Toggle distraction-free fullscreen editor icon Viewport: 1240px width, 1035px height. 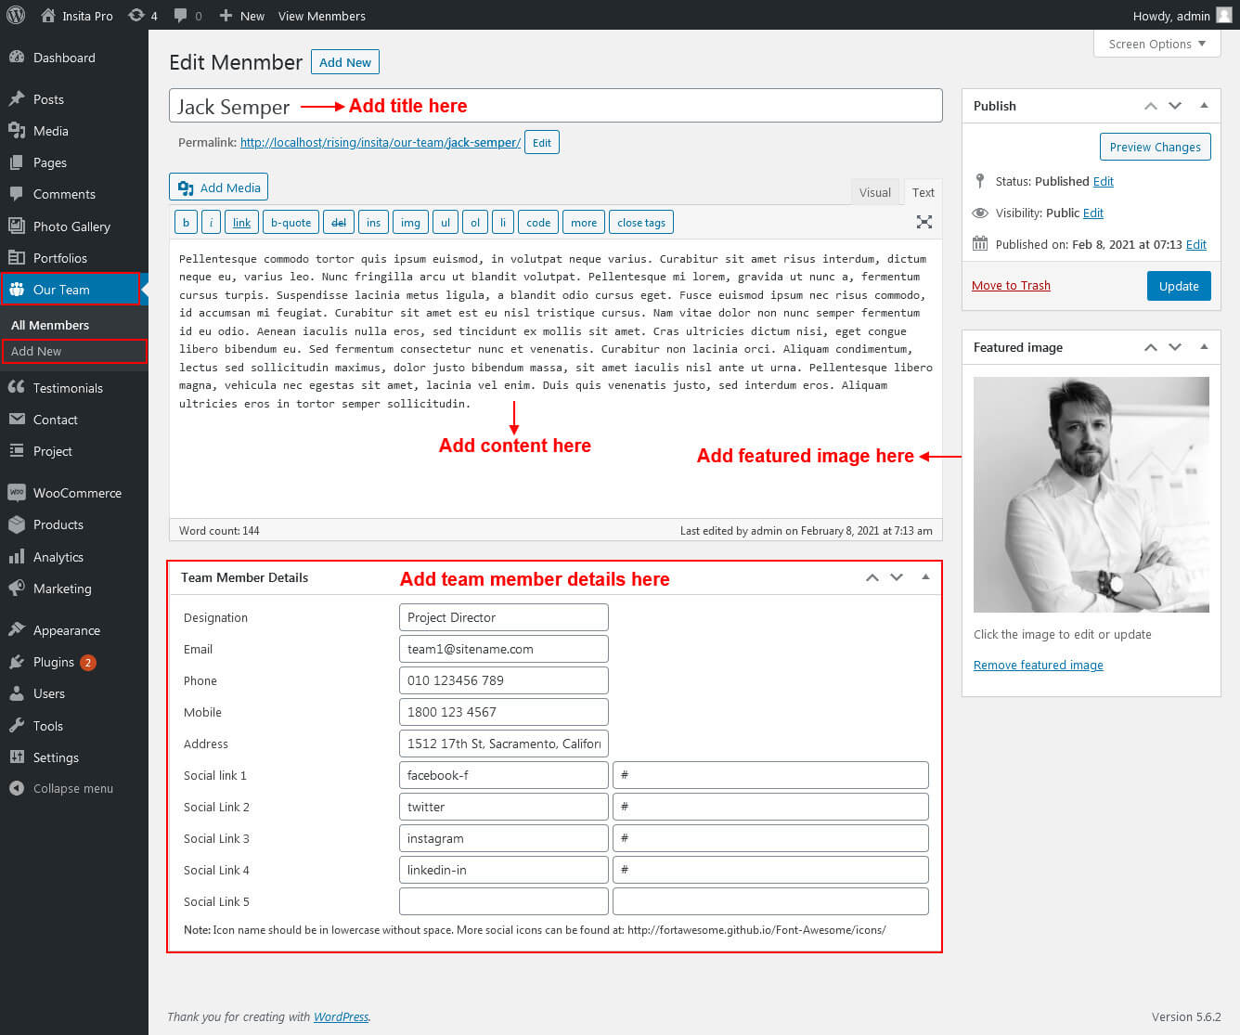point(924,222)
